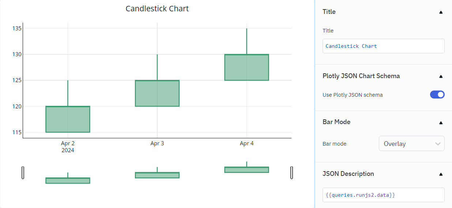Collapse the Plotly JSON Chart Schema section
This screenshot has height=208, width=452.
[x=441, y=76]
